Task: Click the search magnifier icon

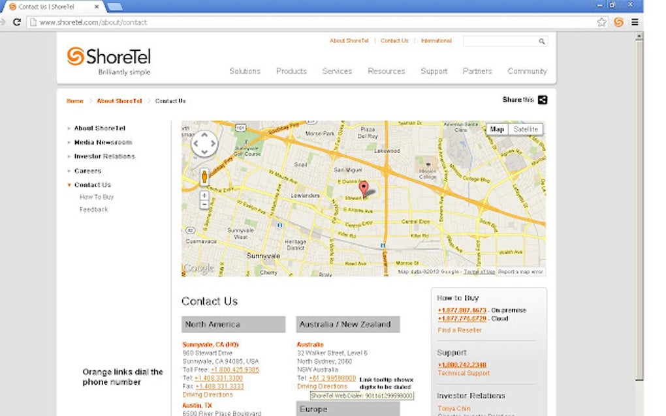Action: 542,41
